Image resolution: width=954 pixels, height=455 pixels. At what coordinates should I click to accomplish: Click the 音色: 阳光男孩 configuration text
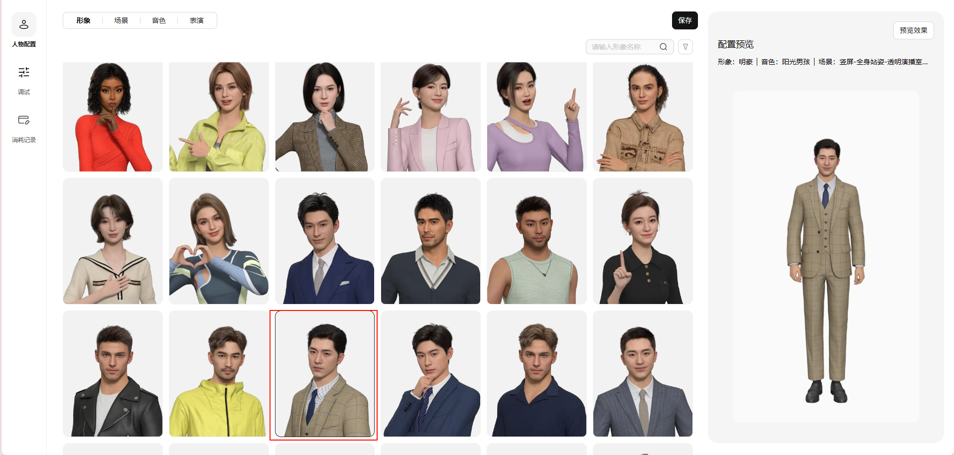[x=786, y=62]
